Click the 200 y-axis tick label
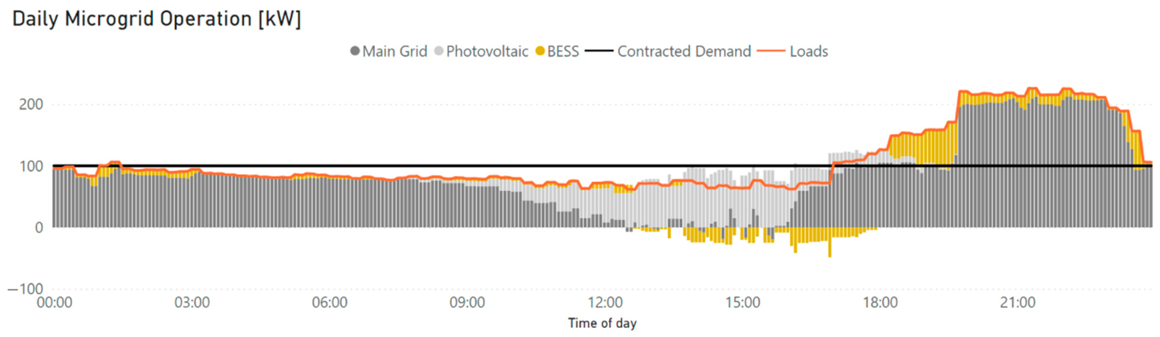 31,104
